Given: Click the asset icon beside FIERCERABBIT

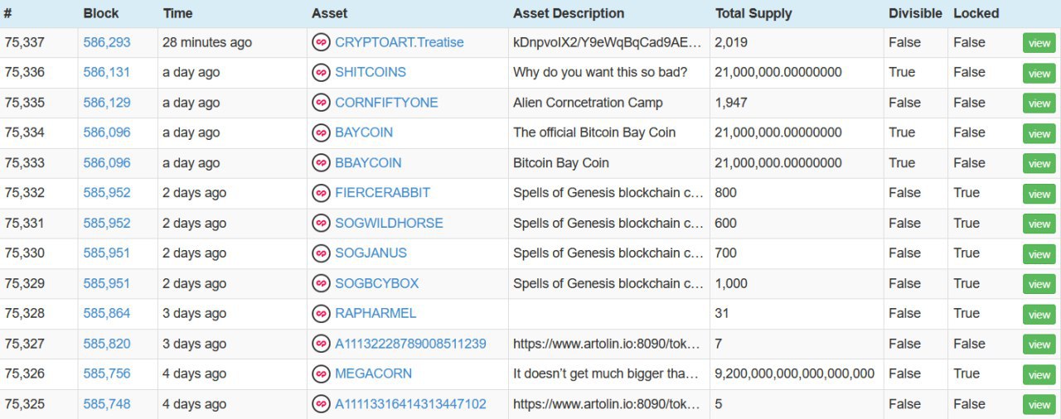Looking at the screenshot, I should pyautogui.click(x=321, y=193).
